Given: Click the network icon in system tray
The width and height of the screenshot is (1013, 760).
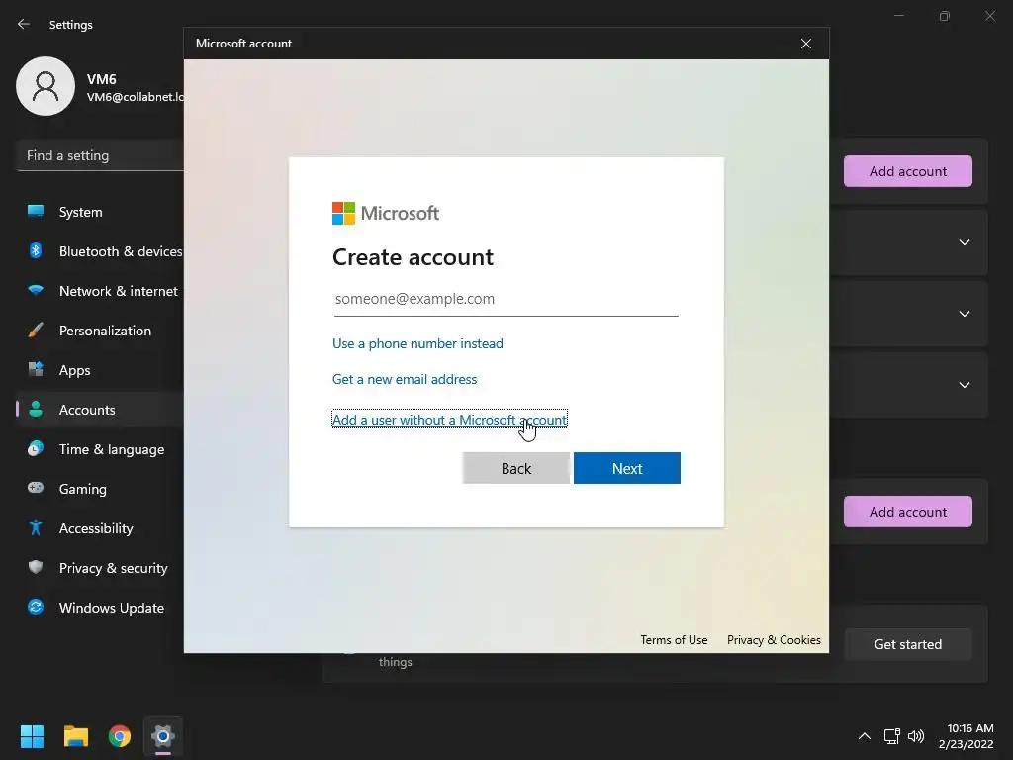Looking at the screenshot, I should 892,736.
